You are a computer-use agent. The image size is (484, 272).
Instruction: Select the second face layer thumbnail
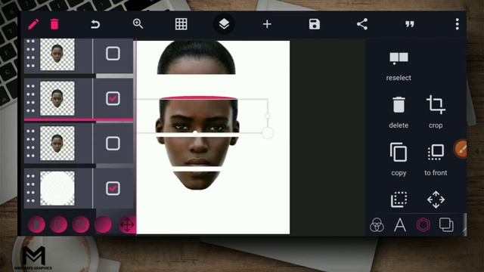pyautogui.click(x=57, y=99)
